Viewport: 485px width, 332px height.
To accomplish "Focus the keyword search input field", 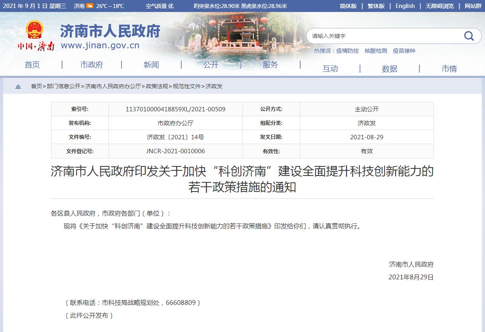I will pyautogui.click(x=383, y=36).
